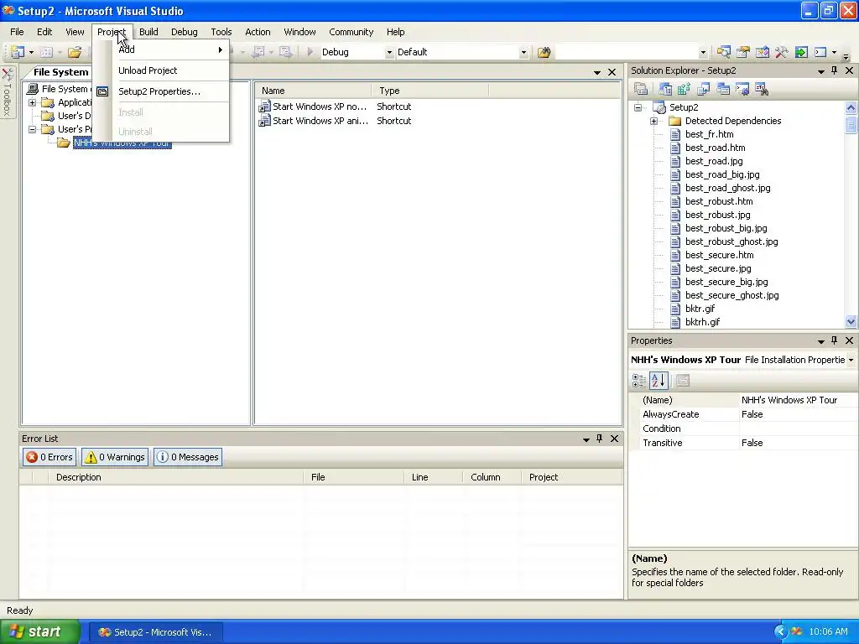Launch Custom Actions Editor from Solution Explorer
Image resolution: width=859 pixels, height=644 pixels.
coord(742,89)
